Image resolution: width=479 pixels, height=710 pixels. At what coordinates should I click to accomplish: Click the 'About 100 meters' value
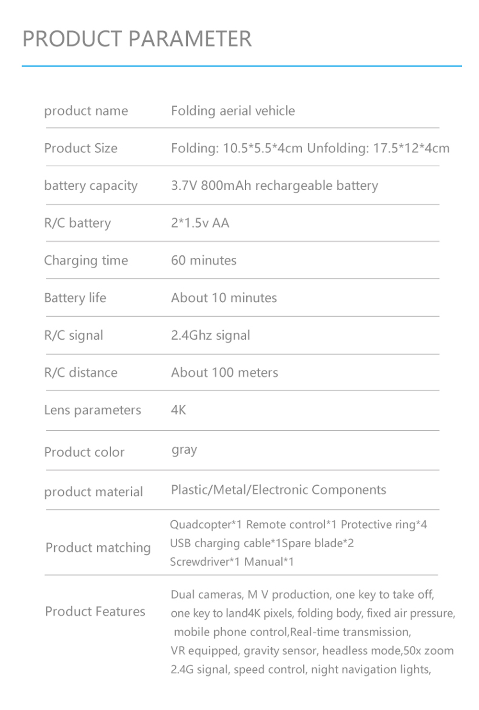point(225,373)
